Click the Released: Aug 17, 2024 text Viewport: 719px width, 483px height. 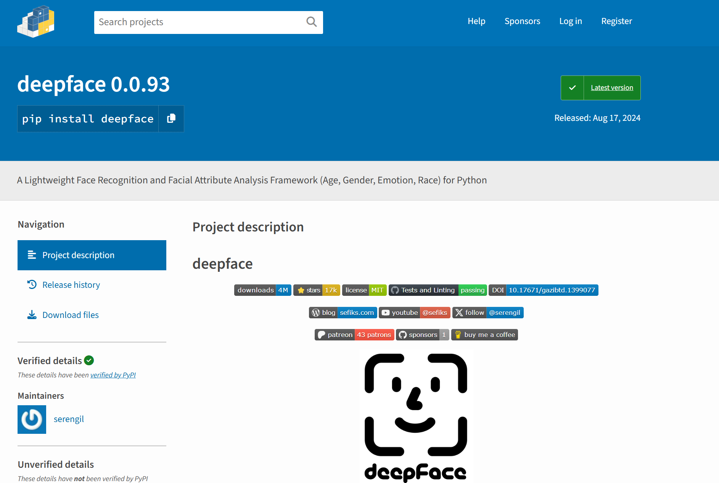coord(597,118)
